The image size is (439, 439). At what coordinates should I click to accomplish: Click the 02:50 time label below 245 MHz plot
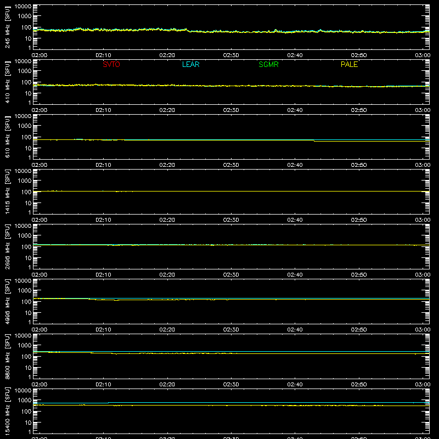[x=359, y=55]
